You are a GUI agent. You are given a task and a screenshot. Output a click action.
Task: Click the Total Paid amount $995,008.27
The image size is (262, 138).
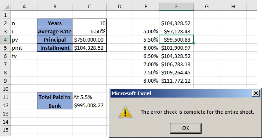[89, 106]
